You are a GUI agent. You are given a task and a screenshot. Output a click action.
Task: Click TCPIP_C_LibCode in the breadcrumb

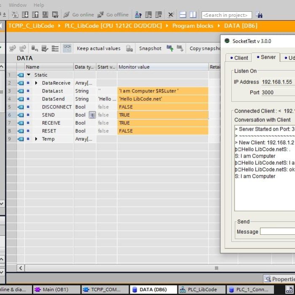(x=31, y=26)
